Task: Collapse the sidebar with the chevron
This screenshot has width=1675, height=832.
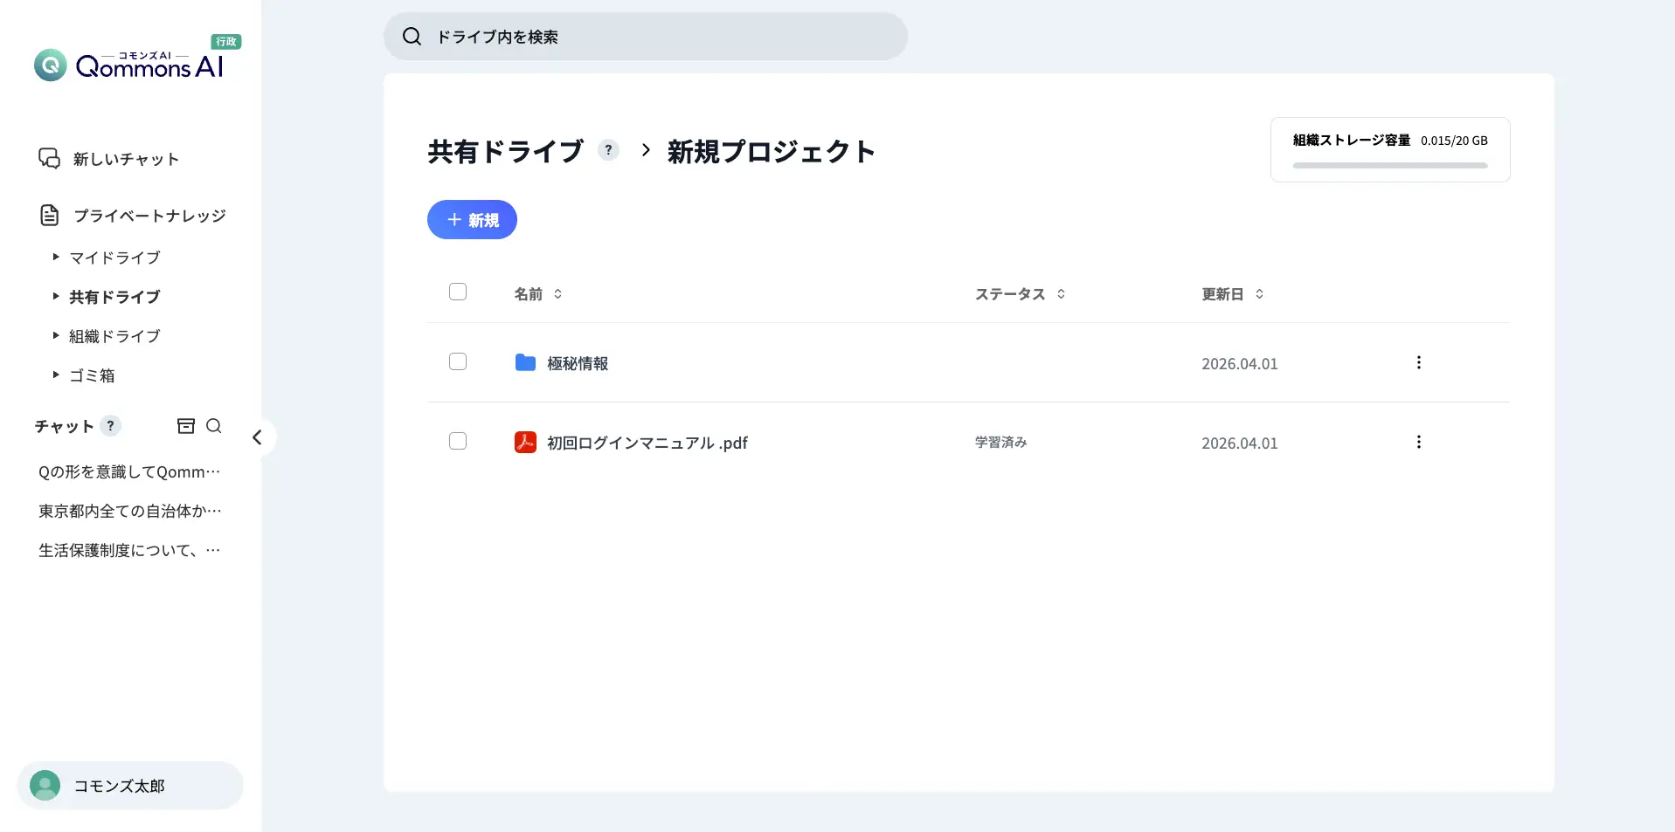Action: pyautogui.click(x=259, y=437)
